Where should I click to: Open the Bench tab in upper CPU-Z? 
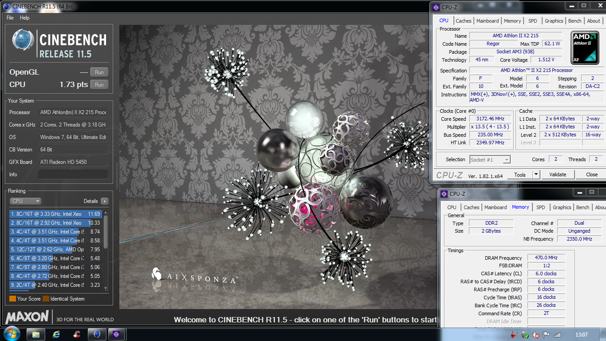coord(575,21)
